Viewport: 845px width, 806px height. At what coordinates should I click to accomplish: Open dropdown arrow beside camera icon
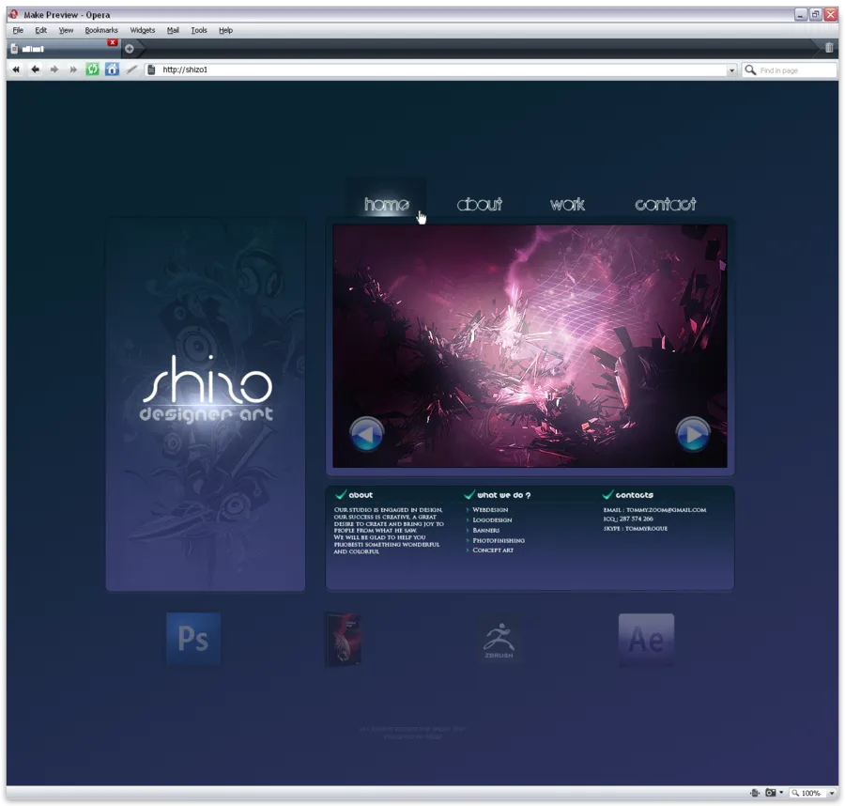[781, 793]
